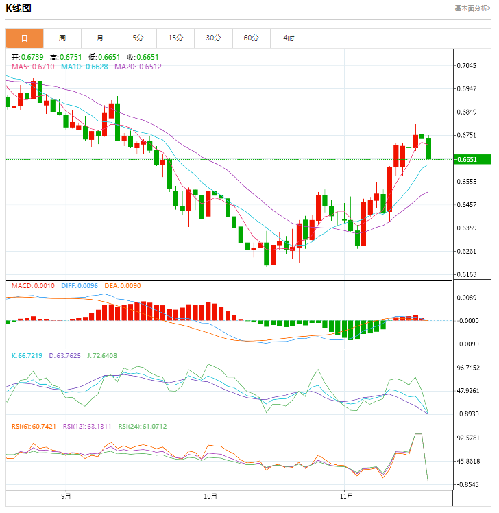Click the DIFF:0.0096 label
The width and height of the screenshot is (499, 513).
(x=80, y=286)
